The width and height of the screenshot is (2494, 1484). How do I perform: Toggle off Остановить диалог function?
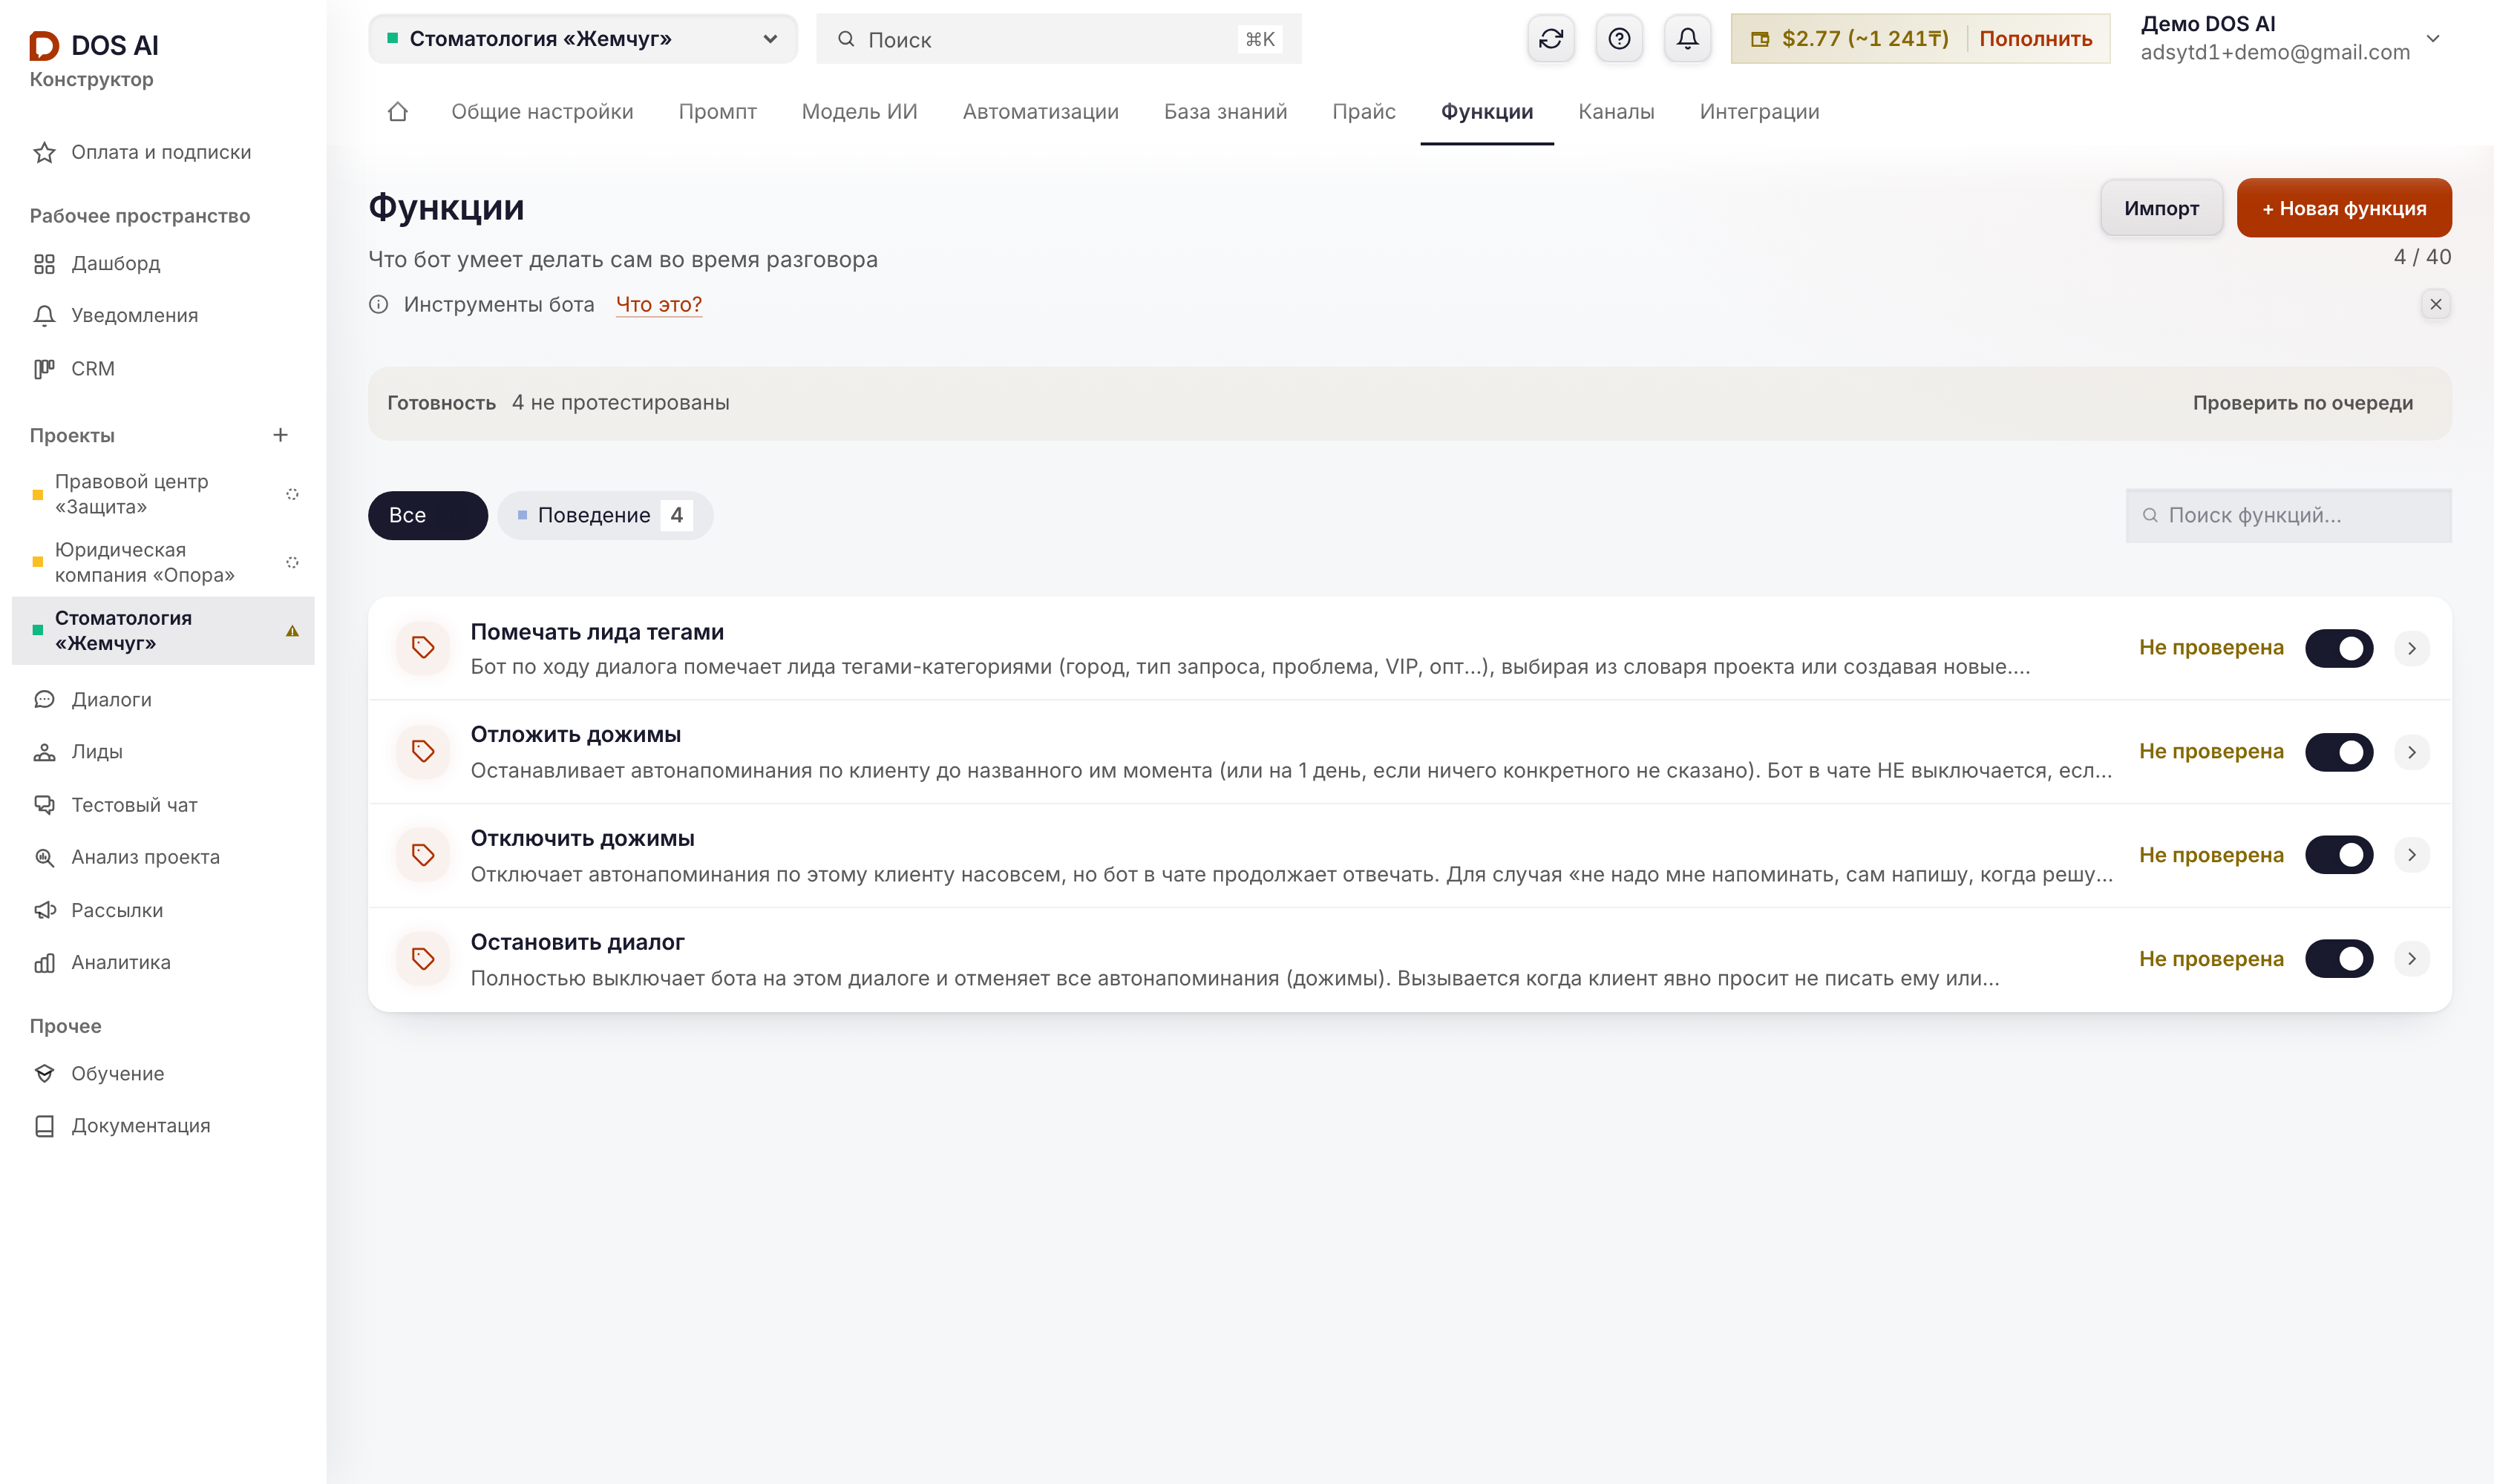click(x=2338, y=959)
